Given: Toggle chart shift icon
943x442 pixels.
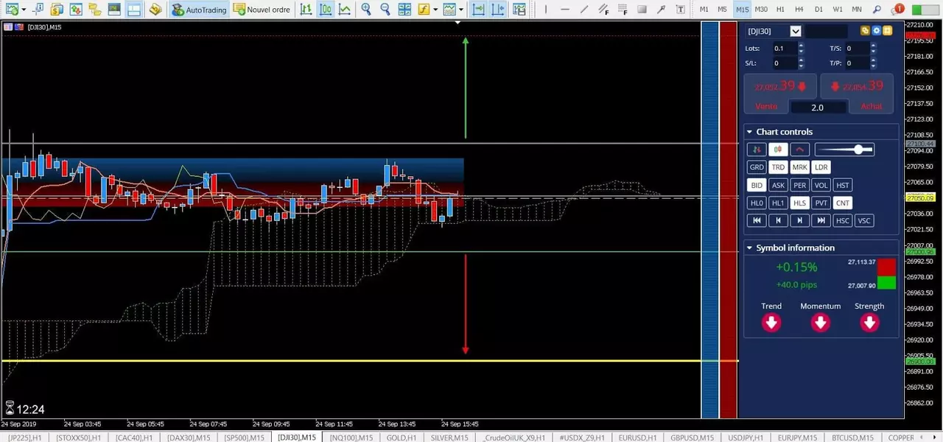Looking at the screenshot, I should click(x=498, y=10).
